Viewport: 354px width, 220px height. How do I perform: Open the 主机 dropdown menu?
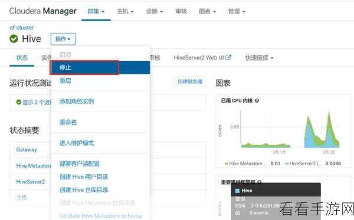coord(125,11)
